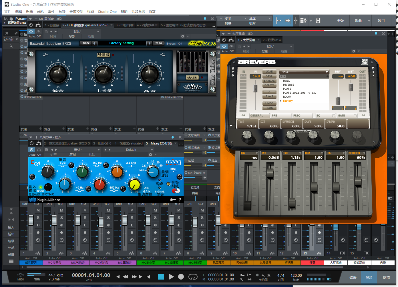Open the 文件 menu

coord(8,12)
